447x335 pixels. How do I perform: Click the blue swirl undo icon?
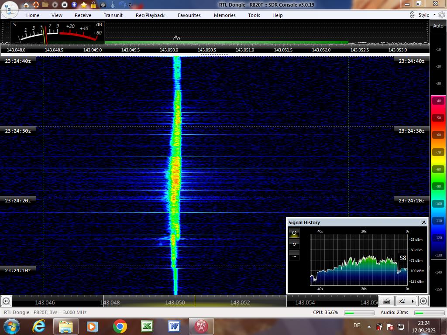coord(122,4)
